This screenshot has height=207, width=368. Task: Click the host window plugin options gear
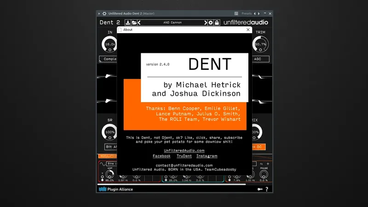coord(104,14)
